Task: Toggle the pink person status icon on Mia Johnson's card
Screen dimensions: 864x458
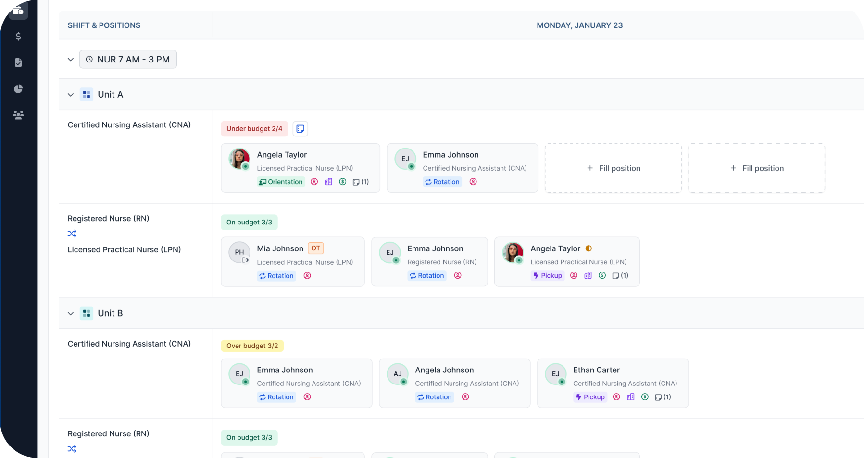Action: 307,275
